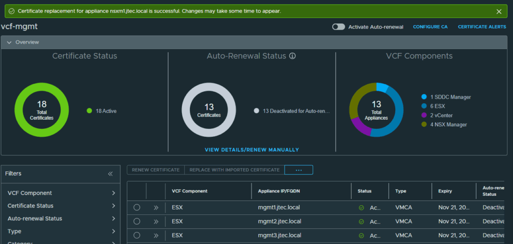Open the CONFIGURE CA link

430,27
